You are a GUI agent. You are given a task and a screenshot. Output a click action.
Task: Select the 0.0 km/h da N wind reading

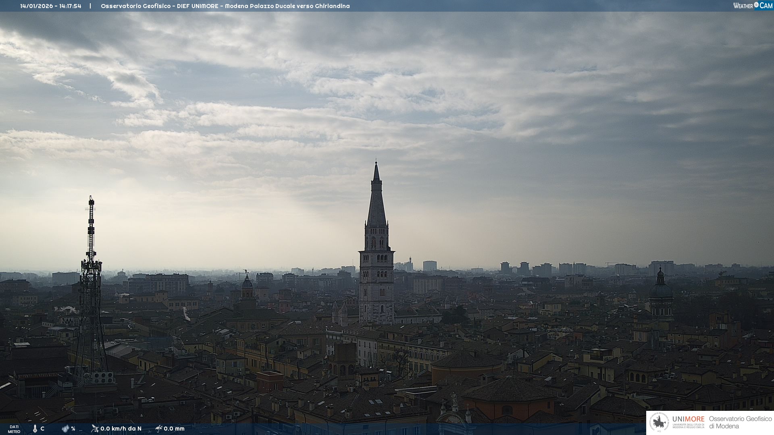(x=121, y=429)
